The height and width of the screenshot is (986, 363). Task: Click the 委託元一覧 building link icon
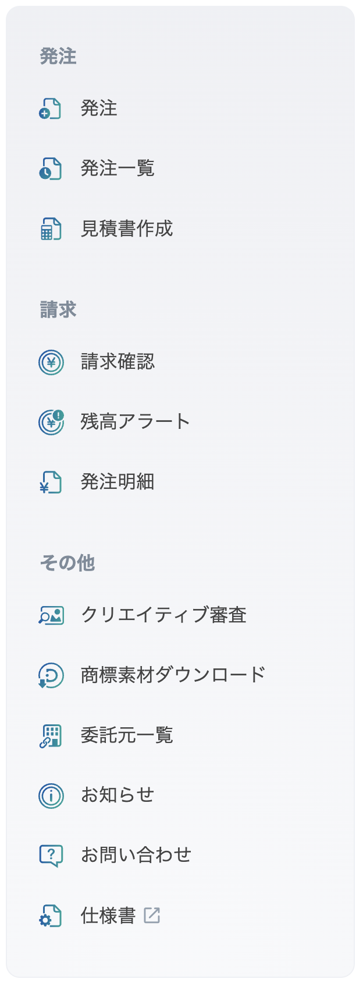[51, 736]
